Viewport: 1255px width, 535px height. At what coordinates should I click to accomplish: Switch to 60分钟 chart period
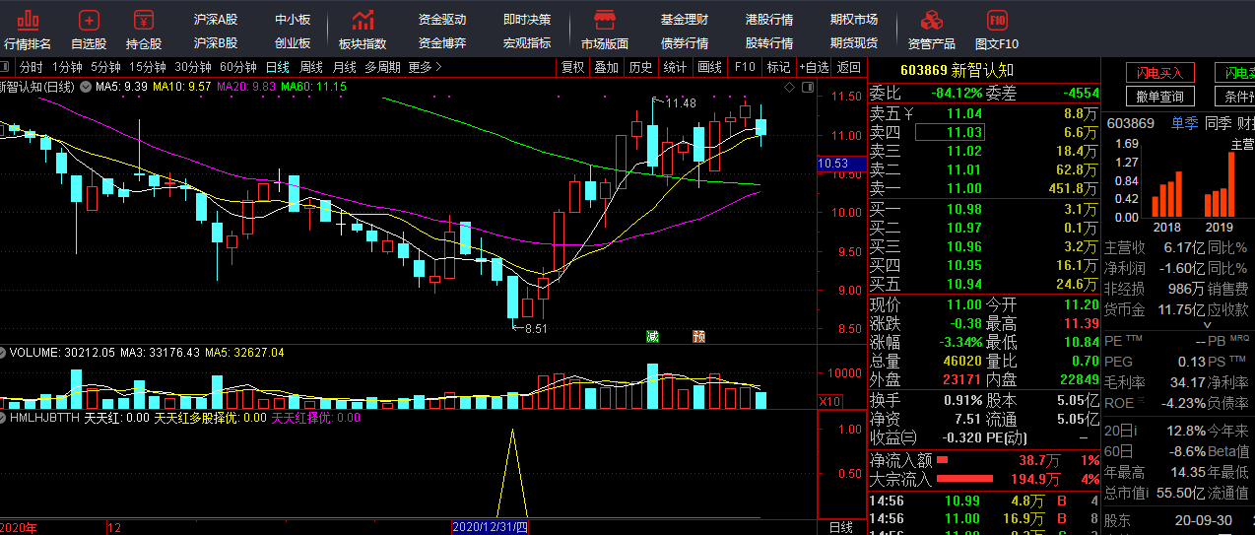237,67
